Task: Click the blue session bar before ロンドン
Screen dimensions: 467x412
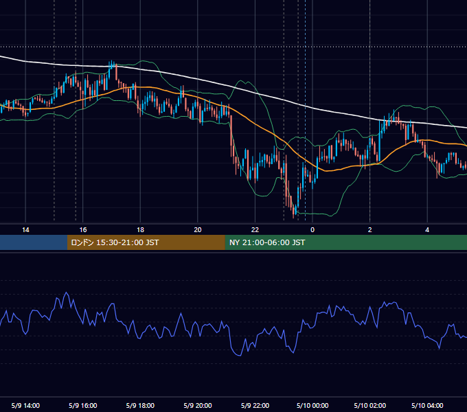Action: (34, 242)
